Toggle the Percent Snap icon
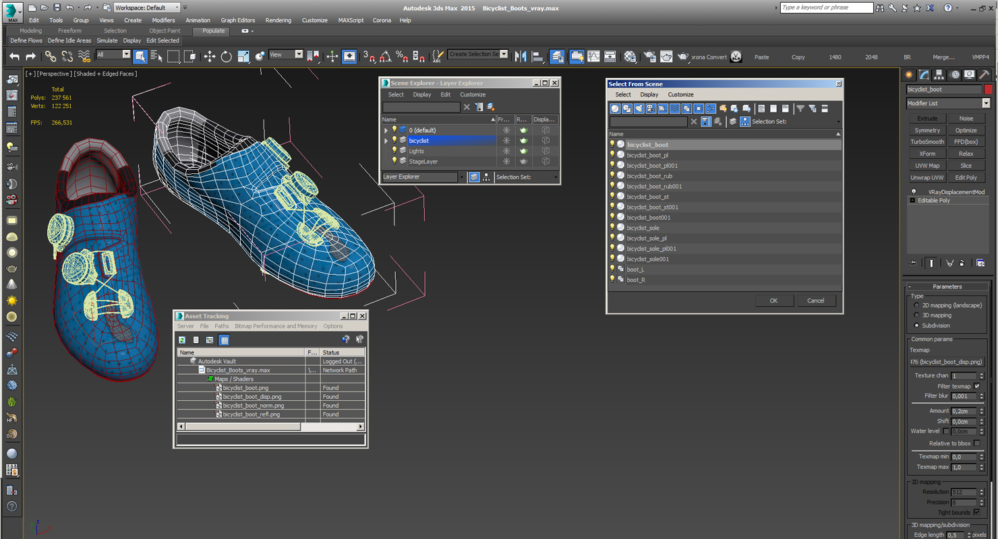Viewport: 998px width, 539px height. point(402,57)
